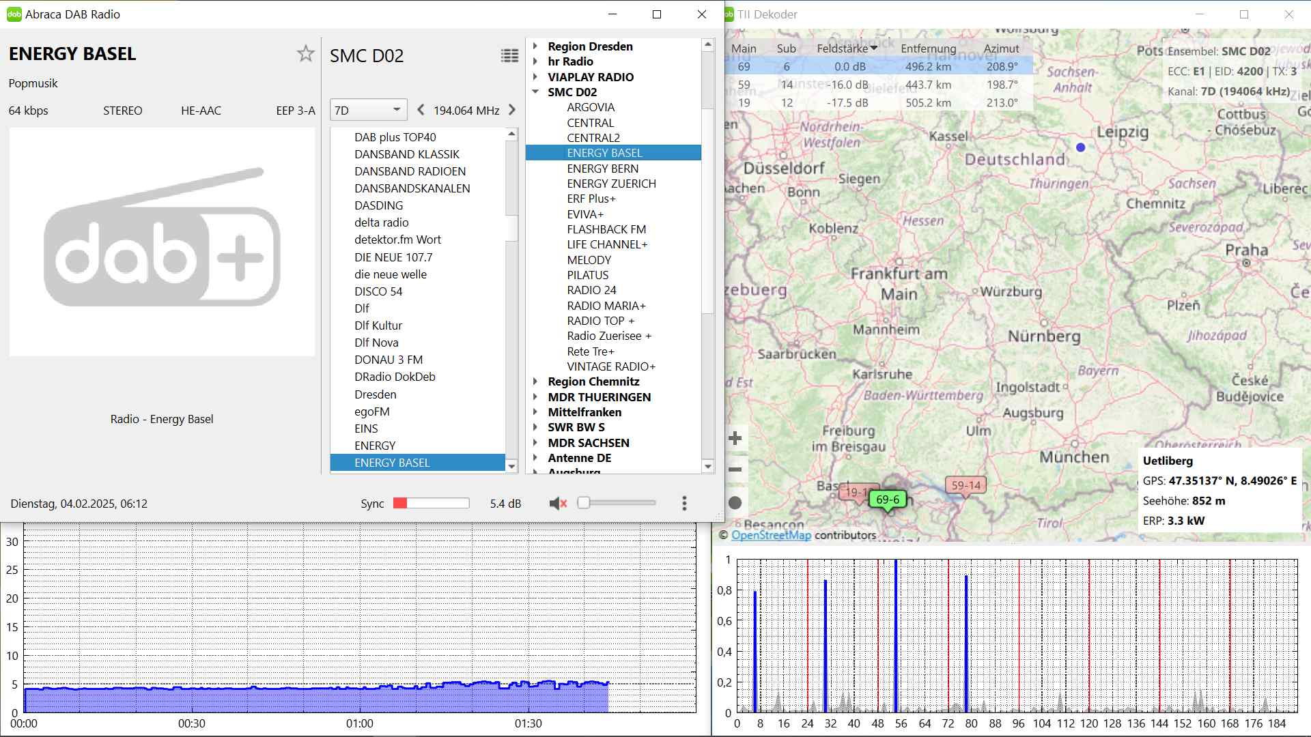This screenshot has height=737, width=1311.
Task: Click the 69-6 transmitter map marker
Action: (887, 500)
